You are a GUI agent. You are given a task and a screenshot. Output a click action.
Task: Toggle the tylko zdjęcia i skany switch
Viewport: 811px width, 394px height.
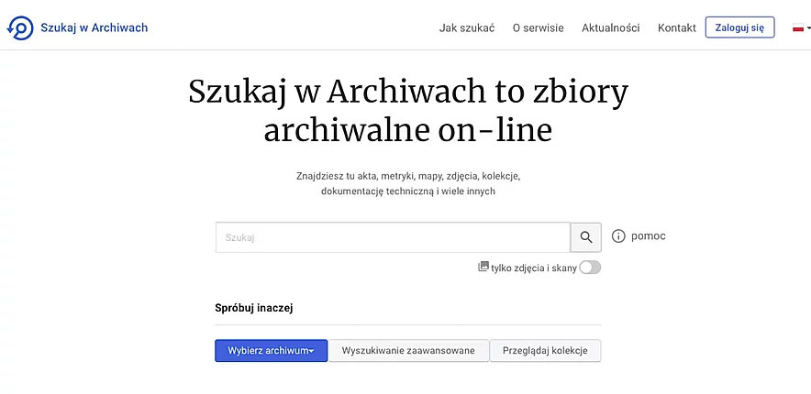590,268
